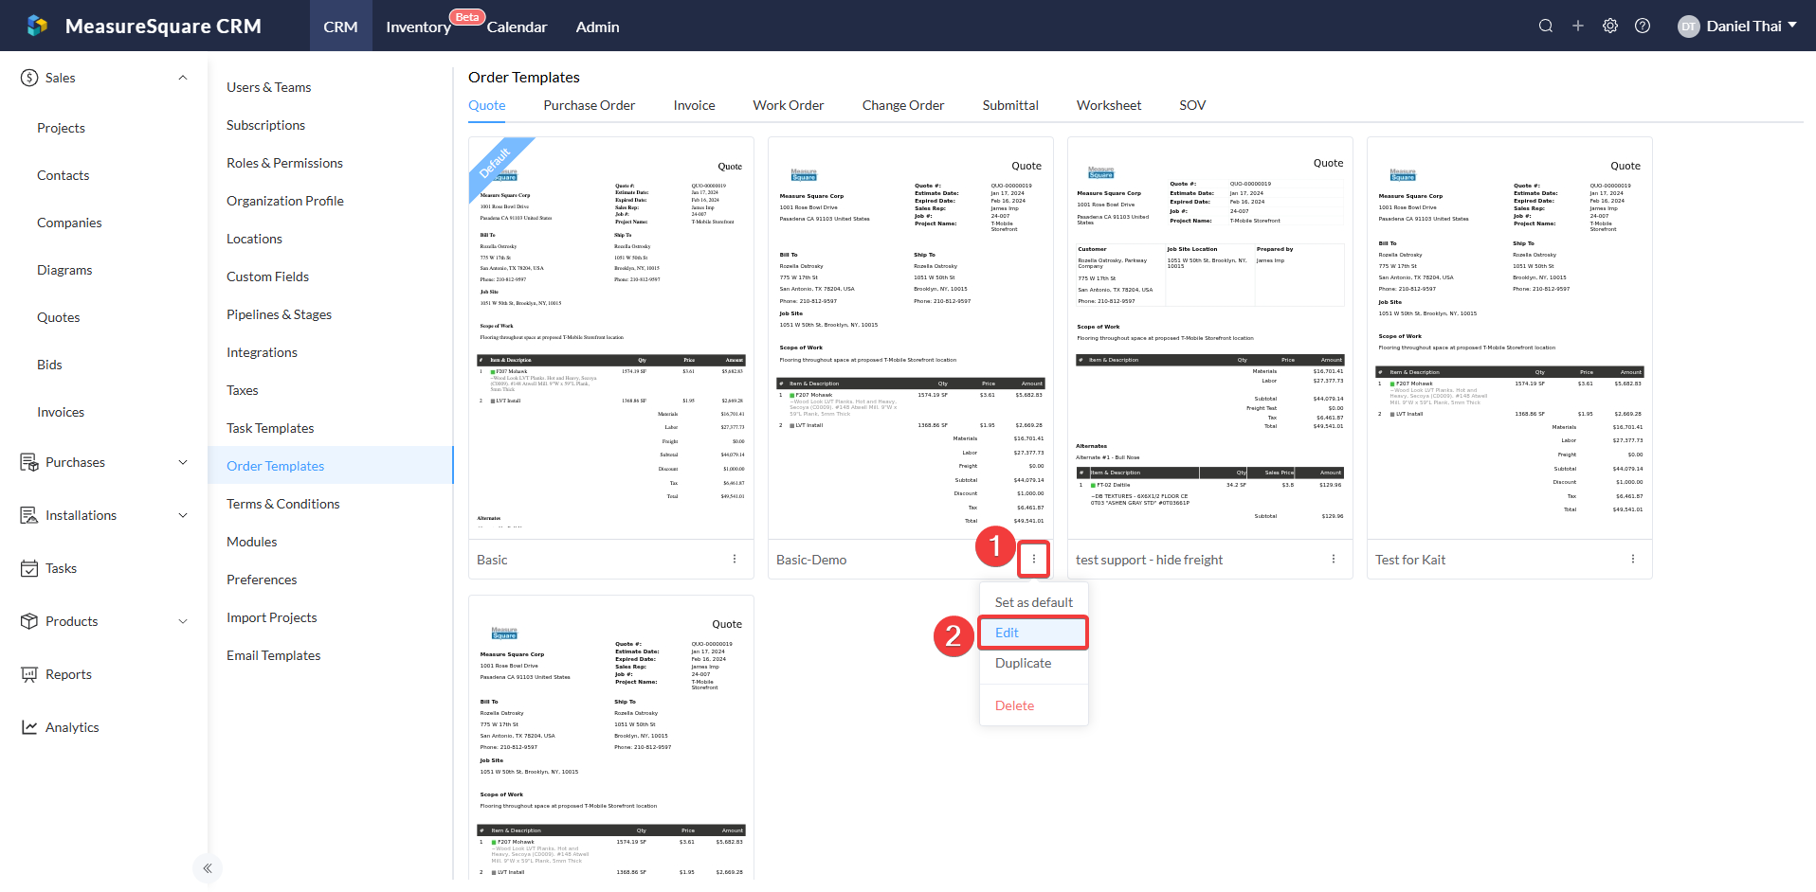Expand the Installations section chevron
This screenshot has width=1816, height=892.
click(x=183, y=515)
